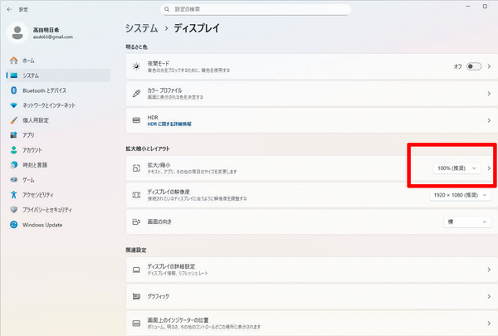Open Bluetooth とデバイス settings
Image resolution: width=498 pixels, height=336 pixels.
pyautogui.click(x=58, y=90)
